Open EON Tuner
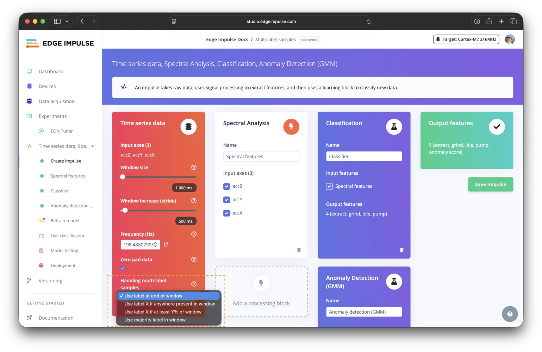 pyautogui.click(x=62, y=131)
